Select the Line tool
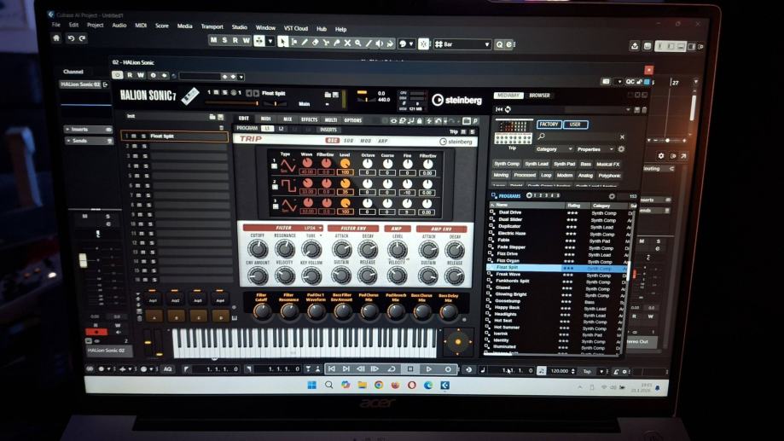 pyautogui.click(x=368, y=44)
